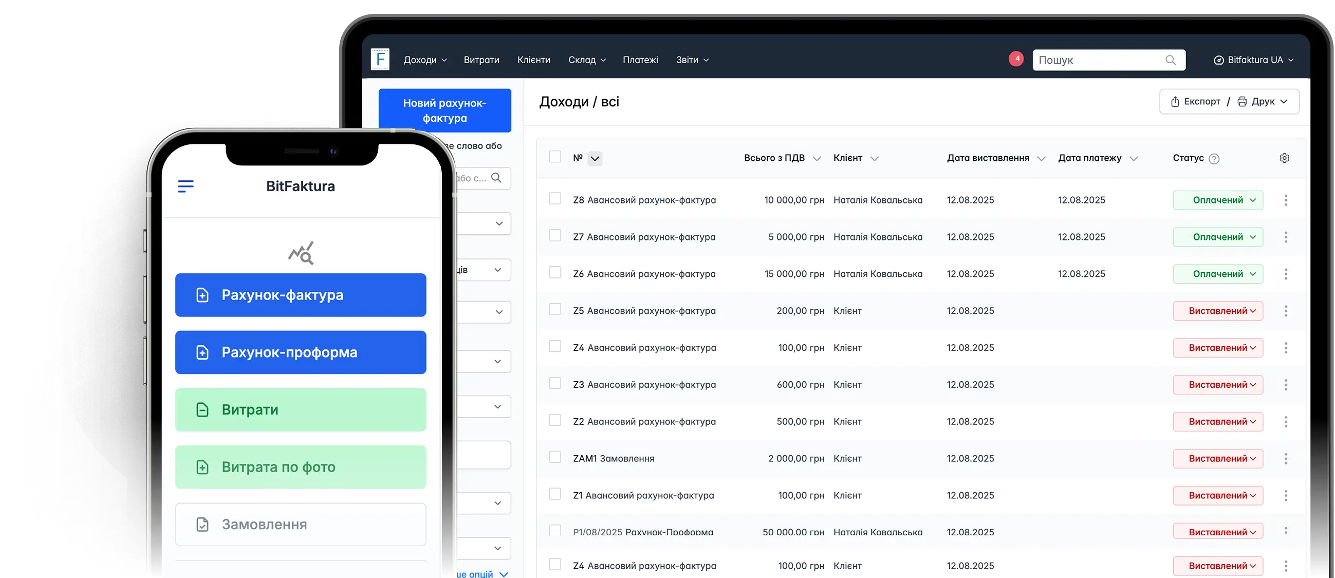
Task: Select Платежі in the top navigation
Action: [x=641, y=60]
